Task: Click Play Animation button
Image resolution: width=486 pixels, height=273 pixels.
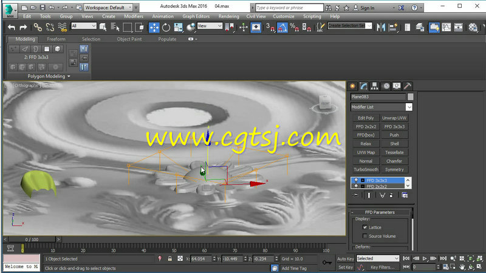Action: coord(425,258)
